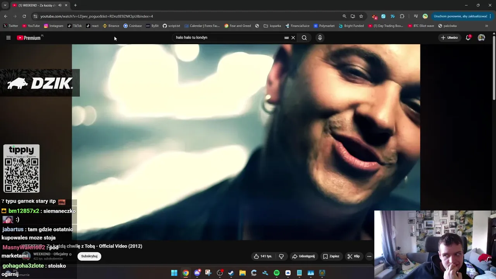
Task: Close the WEEKEND YouTube tab
Action: tap(66, 5)
